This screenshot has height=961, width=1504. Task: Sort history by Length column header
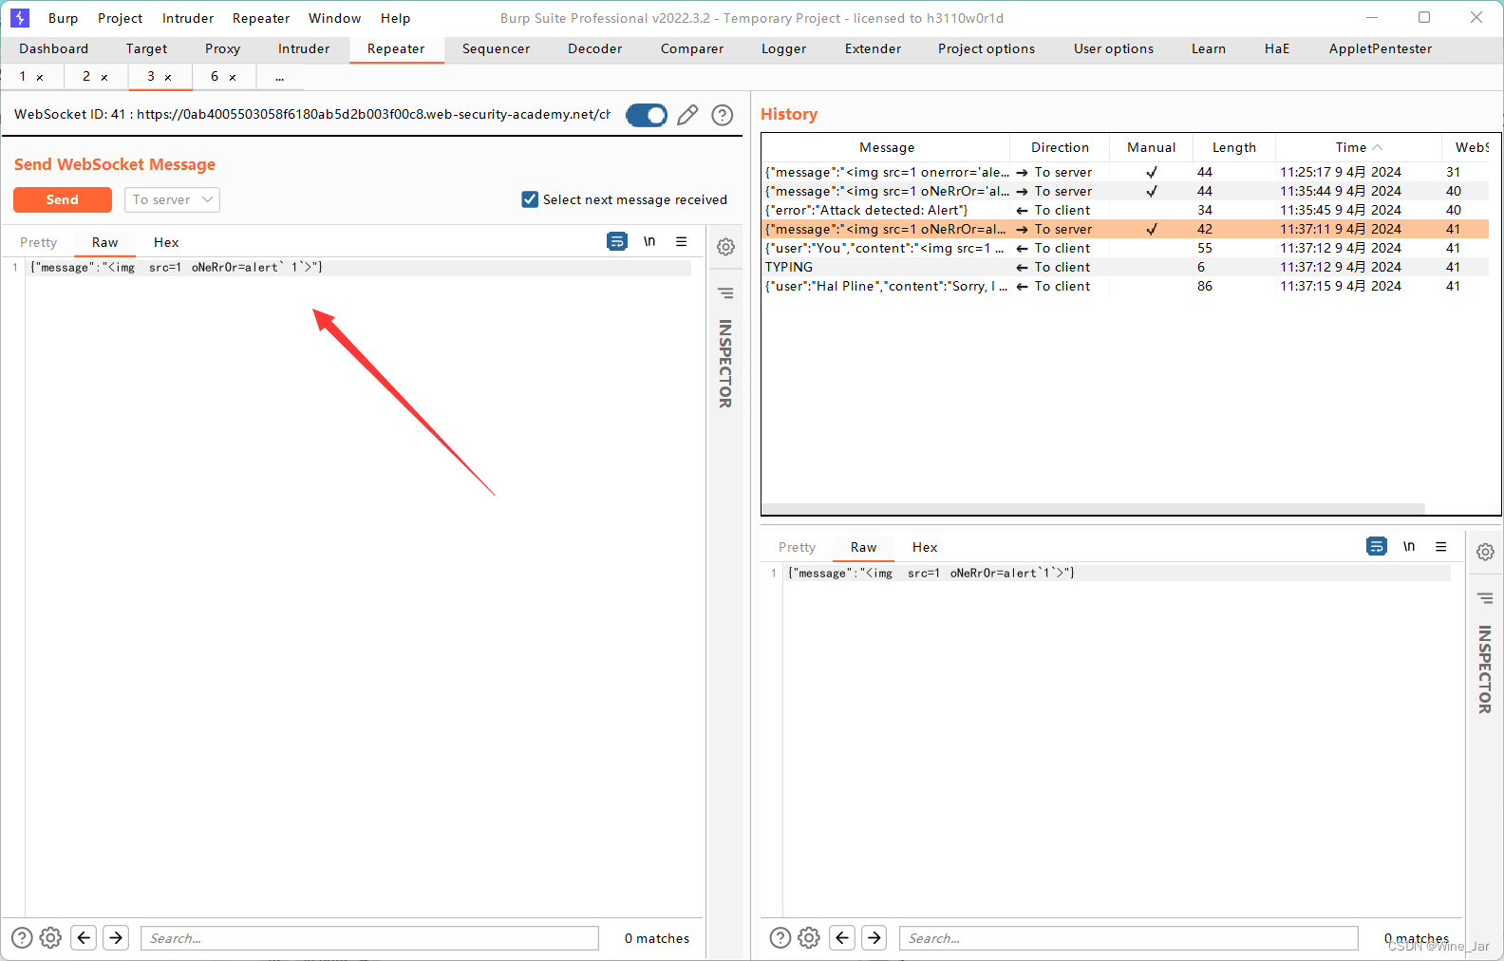click(x=1234, y=147)
